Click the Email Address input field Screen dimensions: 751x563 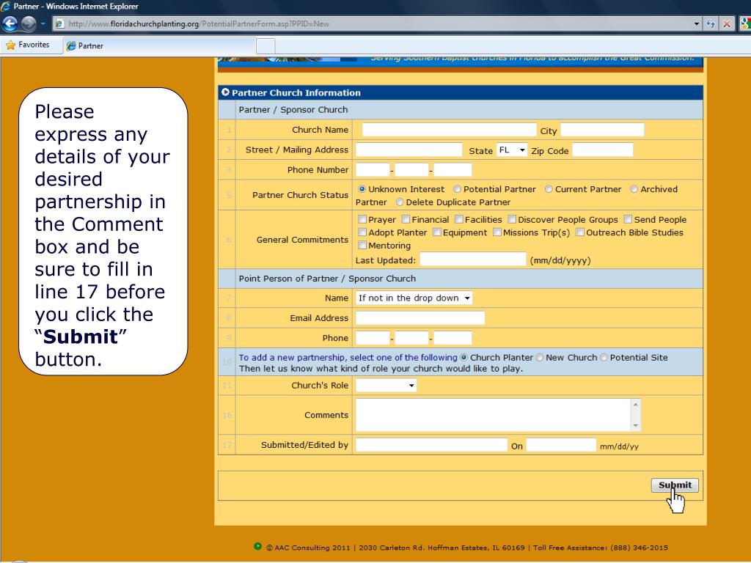[x=420, y=318]
